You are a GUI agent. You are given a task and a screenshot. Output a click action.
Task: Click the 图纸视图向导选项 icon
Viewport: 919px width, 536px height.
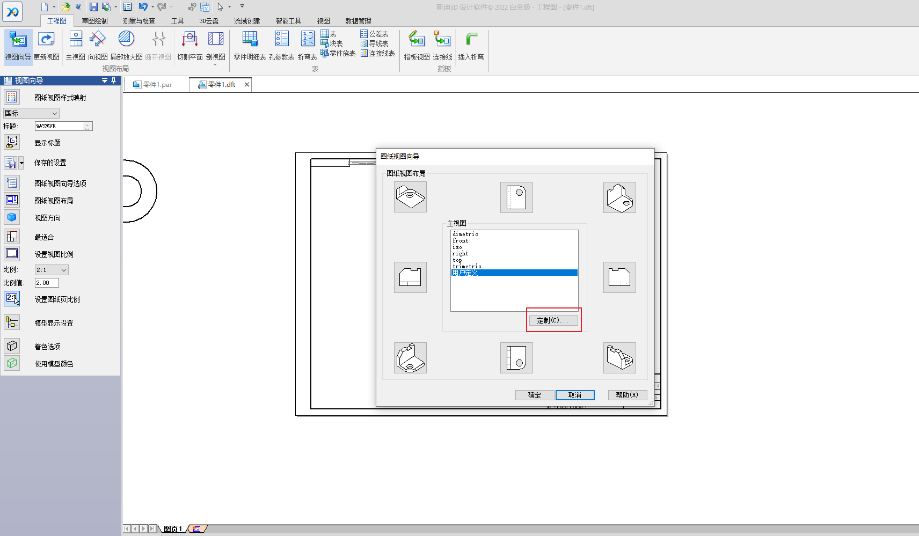[x=12, y=183]
